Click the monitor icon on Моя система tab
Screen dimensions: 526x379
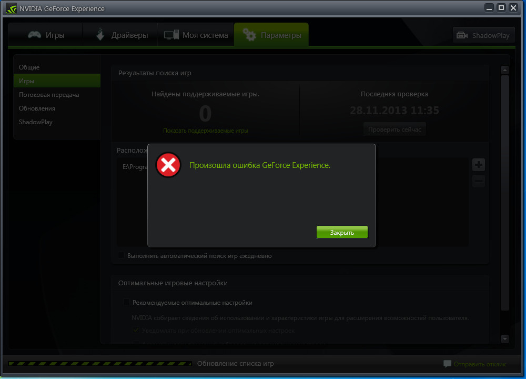[171, 35]
